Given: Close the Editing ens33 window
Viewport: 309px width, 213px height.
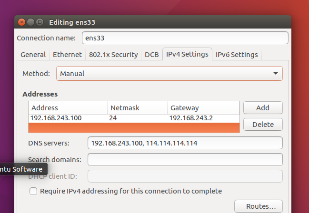Looking at the screenshot, I should tap(22, 22).
